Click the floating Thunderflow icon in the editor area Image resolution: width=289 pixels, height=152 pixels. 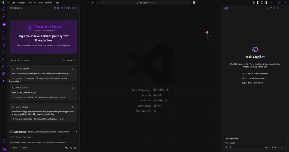click(x=211, y=36)
